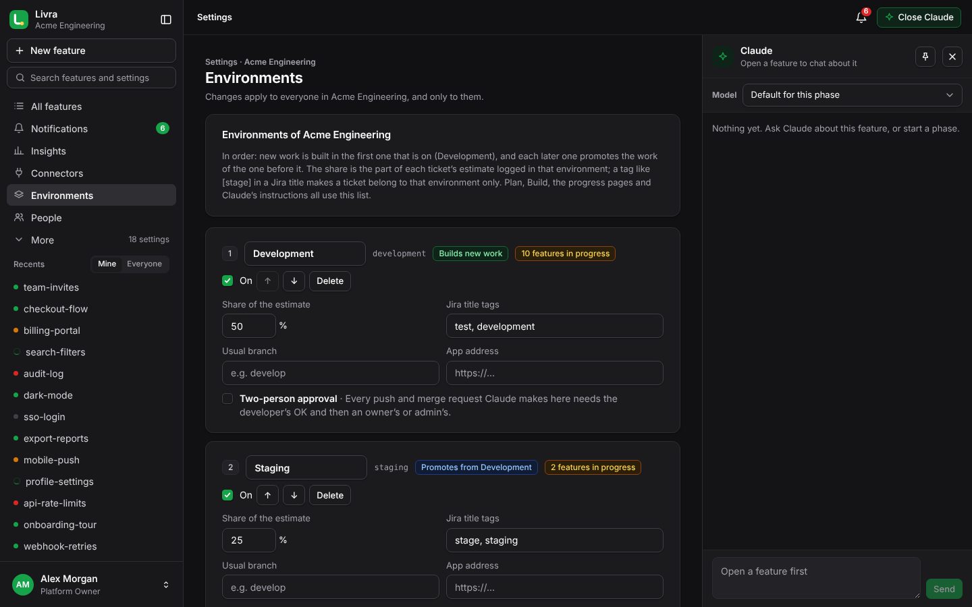Edit Staging share of estimate 25
The width and height of the screenshot is (972, 607).
(x=249, y=540)
